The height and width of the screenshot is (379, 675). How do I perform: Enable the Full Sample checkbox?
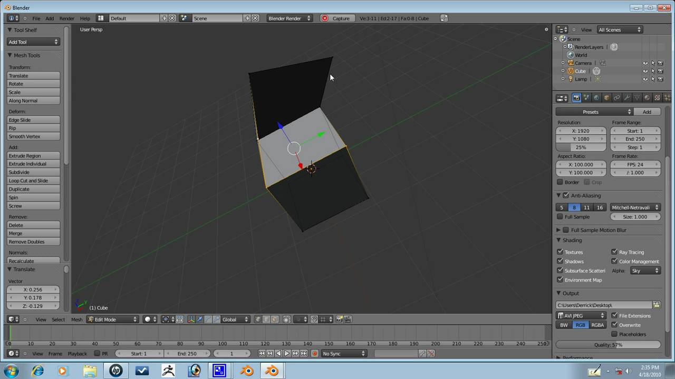[560, 217]
